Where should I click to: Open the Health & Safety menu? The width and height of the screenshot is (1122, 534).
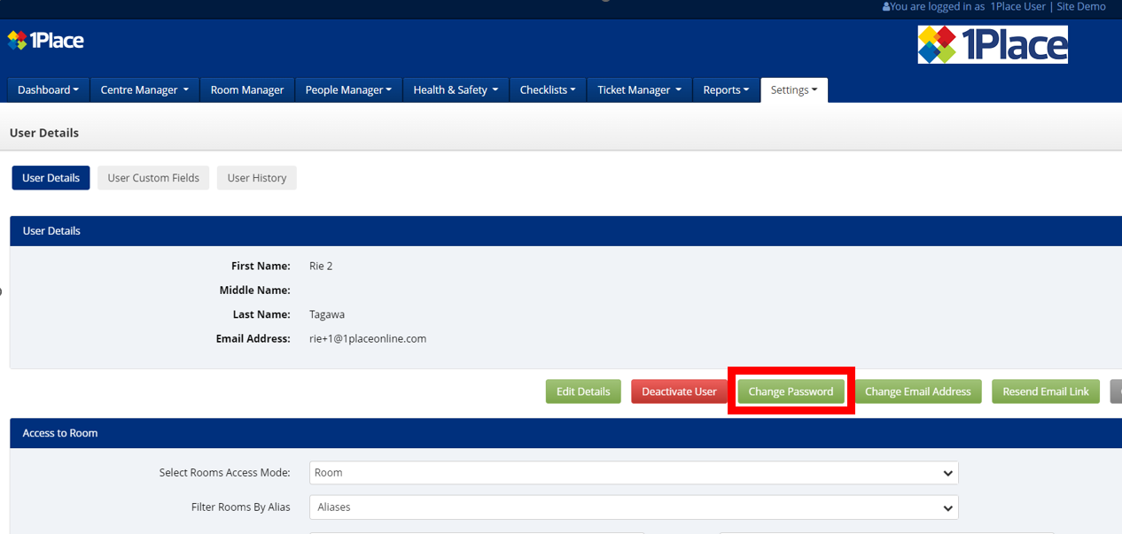coord(456,89)
